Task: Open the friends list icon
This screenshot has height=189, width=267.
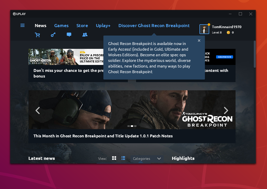Action: click(x=85, y=35)
